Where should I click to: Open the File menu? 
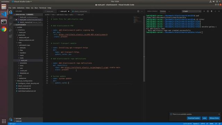tap(10, 8)
